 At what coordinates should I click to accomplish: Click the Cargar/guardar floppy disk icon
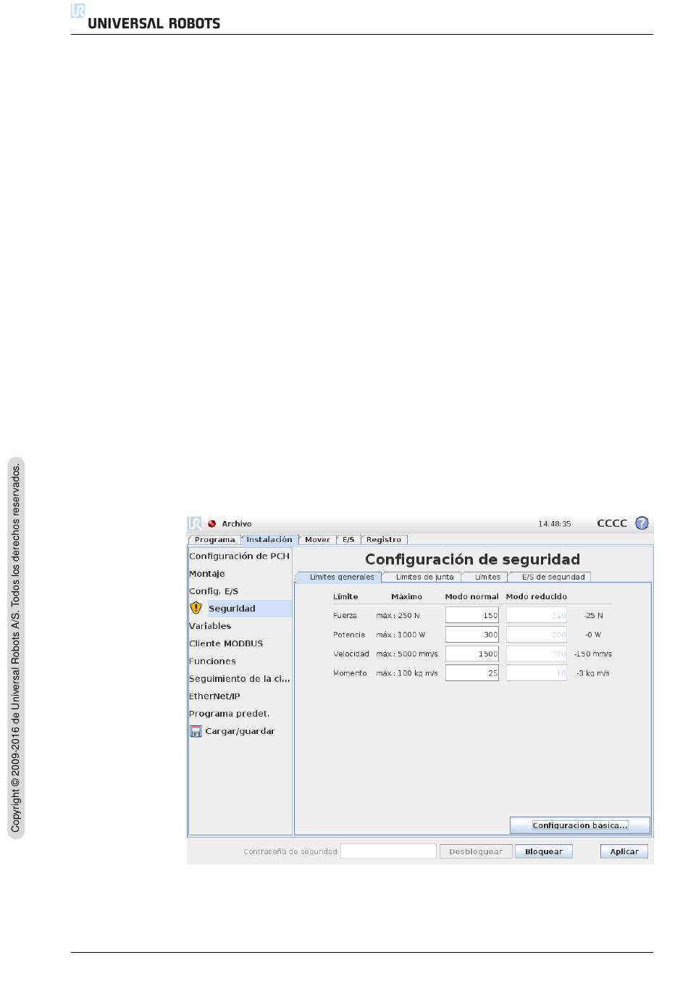point(196,731)
